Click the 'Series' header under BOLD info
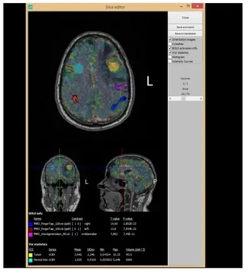This screenshot has width=248, height=275. 38,219
